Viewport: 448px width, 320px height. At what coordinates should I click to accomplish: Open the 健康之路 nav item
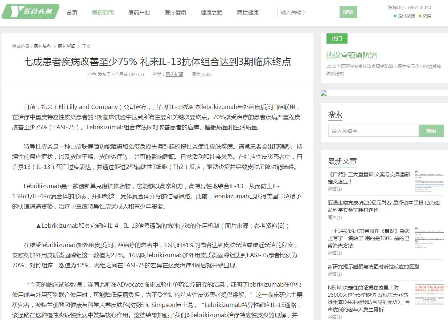tap(211, 12)
